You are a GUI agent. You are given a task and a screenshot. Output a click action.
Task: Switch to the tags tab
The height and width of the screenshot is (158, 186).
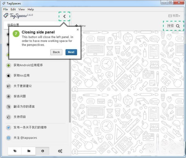[x=15, y=151]
